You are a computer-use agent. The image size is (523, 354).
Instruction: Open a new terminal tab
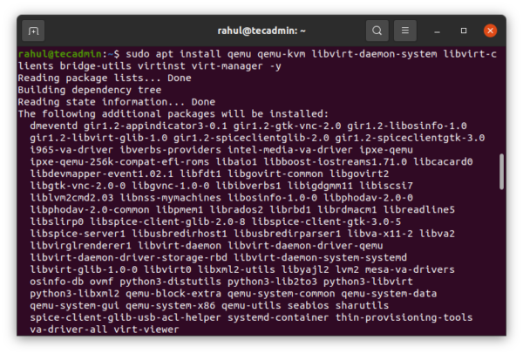(x=34, y=31)
